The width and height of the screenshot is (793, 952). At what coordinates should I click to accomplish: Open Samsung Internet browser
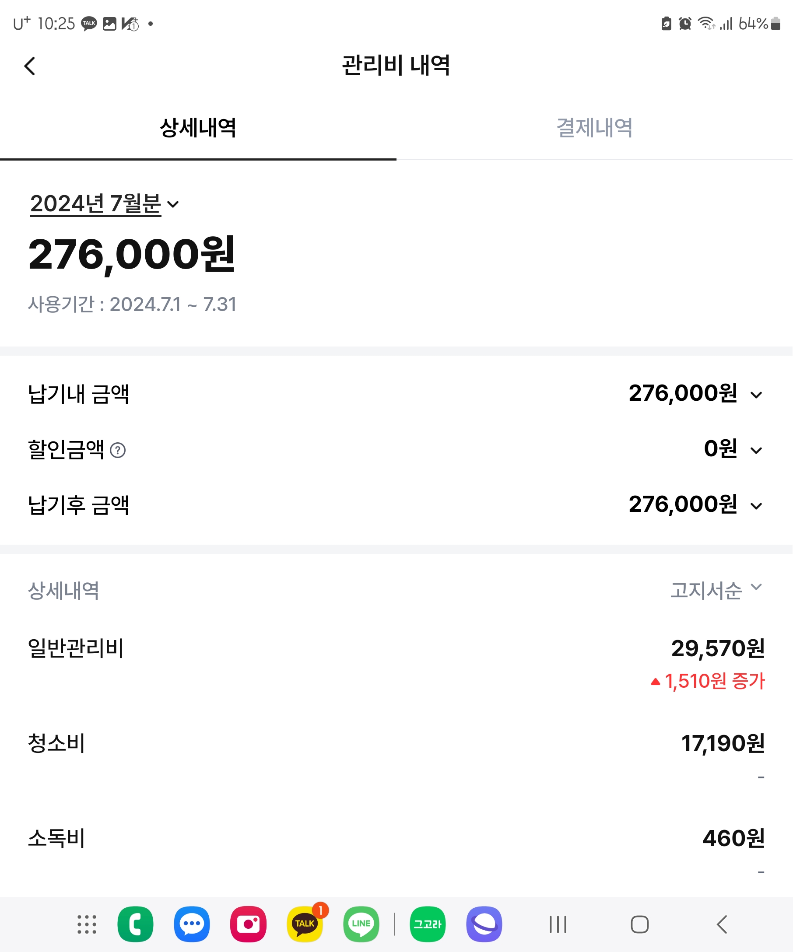click(x=484, y=924)
